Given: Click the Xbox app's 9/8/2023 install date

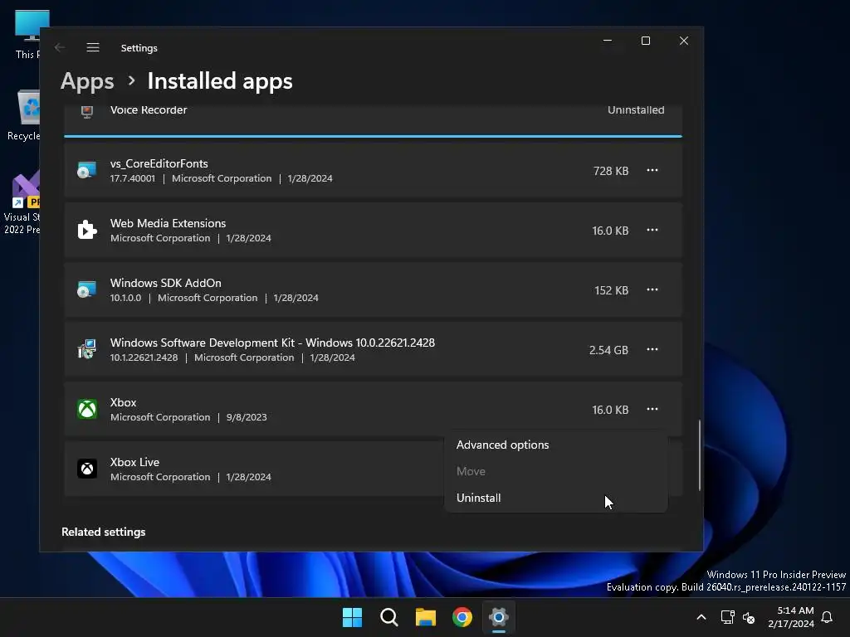Looking at the screenshot, I should [247, 418].
